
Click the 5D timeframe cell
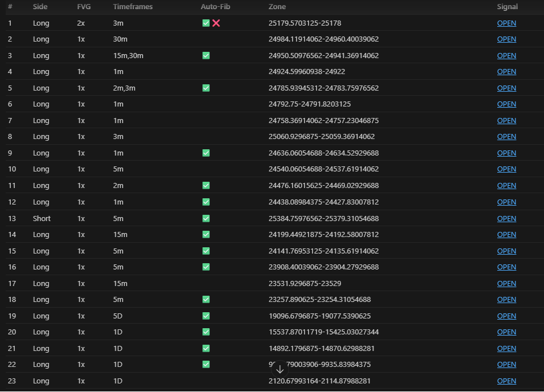coord(117,316)
